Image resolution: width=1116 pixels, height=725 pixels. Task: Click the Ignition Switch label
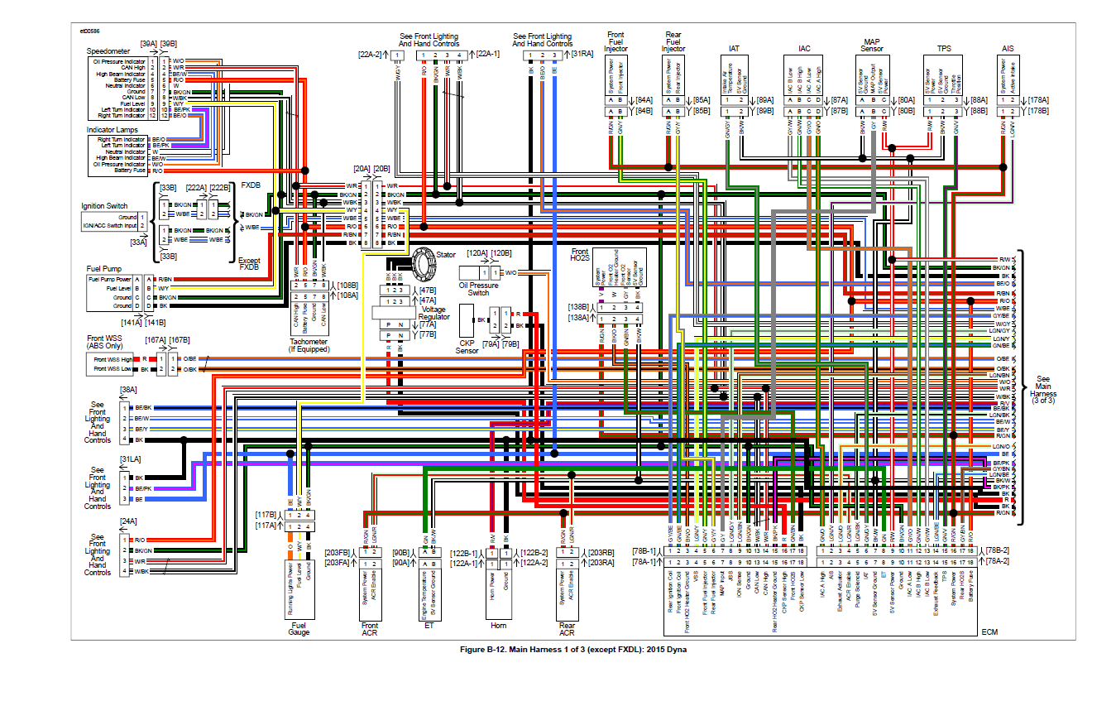(105, 206)
